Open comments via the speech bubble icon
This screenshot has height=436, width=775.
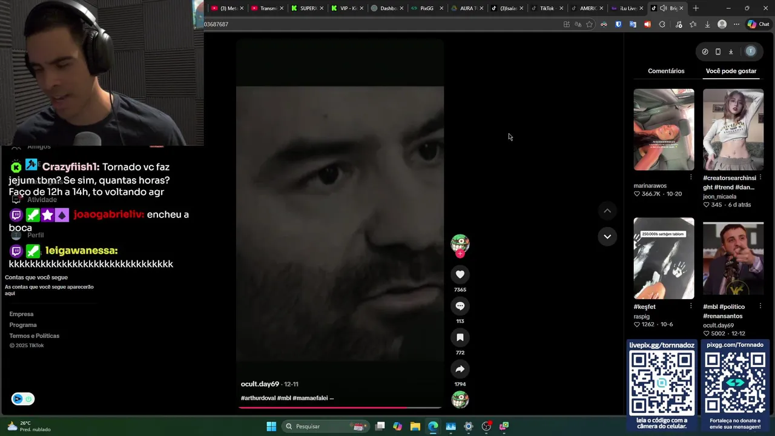pos(460,306)
